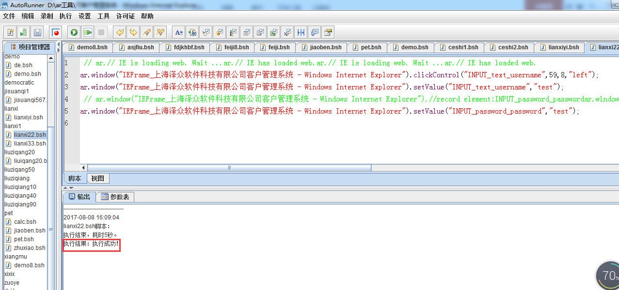Open the 参数表 parameter table tab
This screenshot has height=290, width=619.
115,197
